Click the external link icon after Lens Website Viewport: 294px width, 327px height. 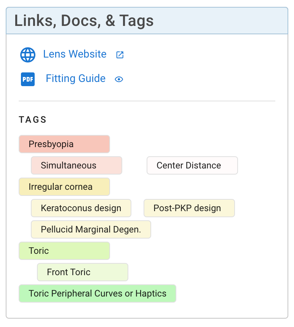coord(120,55)
